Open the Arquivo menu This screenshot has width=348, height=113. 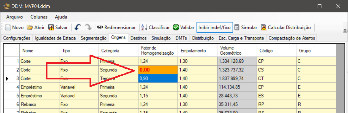[15, 17]
